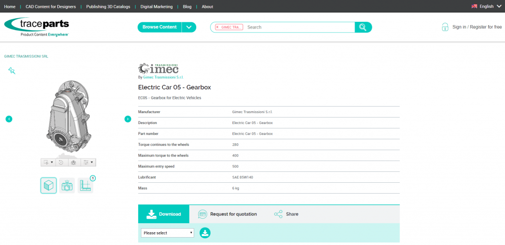Select the 3D cube view thumbnail

pyautogui.click(x=48, y=186)
